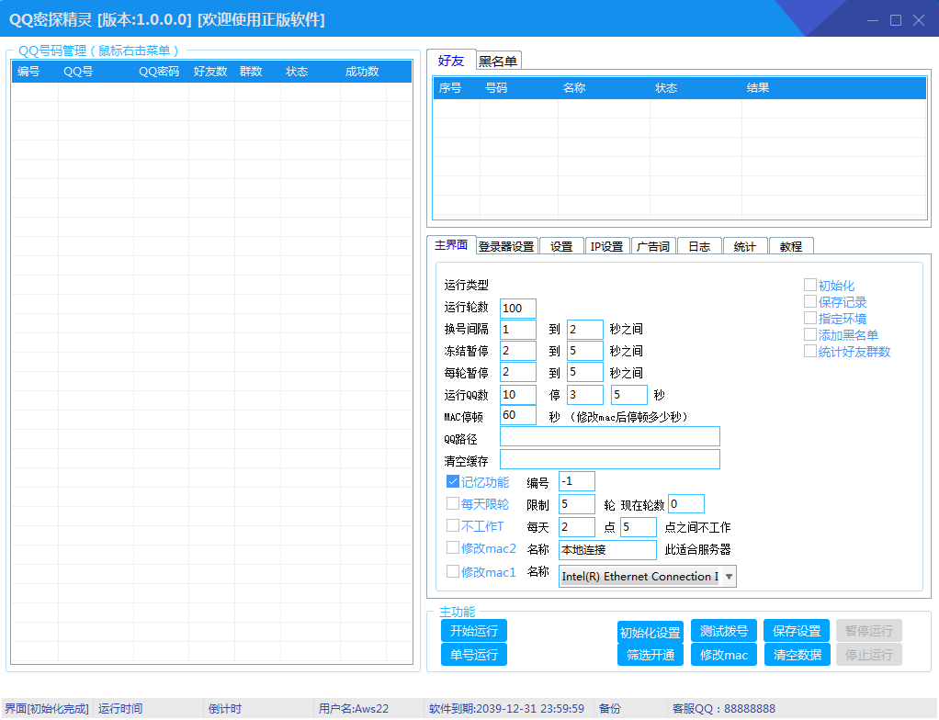This screenshot has height=720, width=939.
Task: Click the 软件到期 expiry date text
Action: pyautogui.click(x=506, y=709)
